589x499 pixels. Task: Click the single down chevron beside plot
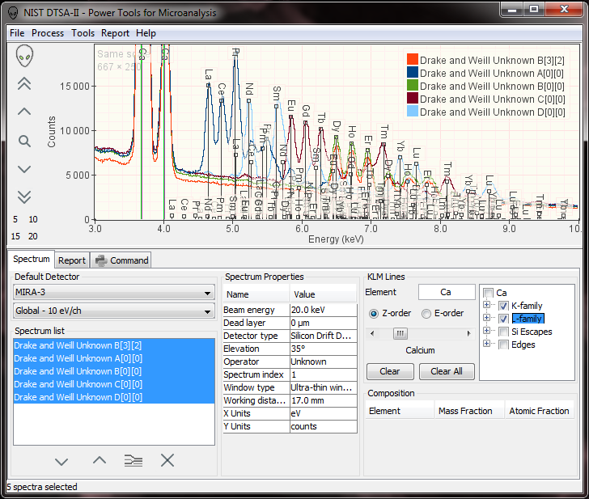[x=24, y=169]
